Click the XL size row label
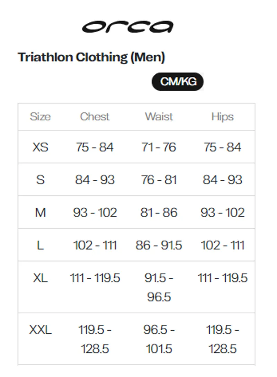The image size is (277, 377). tap(40, 278)
